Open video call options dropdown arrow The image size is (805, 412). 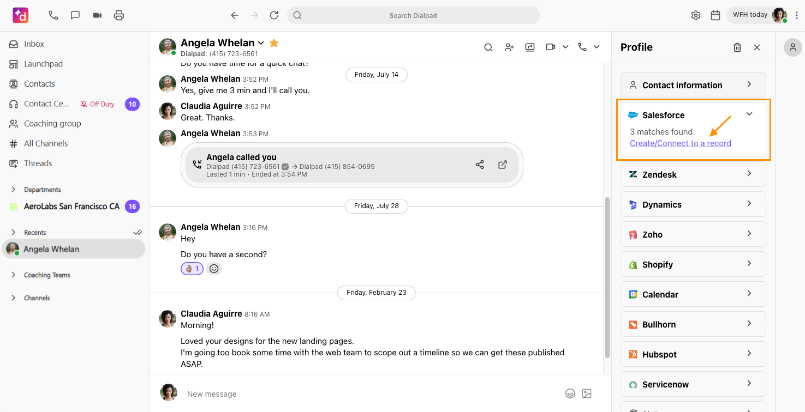coord(565,47)
